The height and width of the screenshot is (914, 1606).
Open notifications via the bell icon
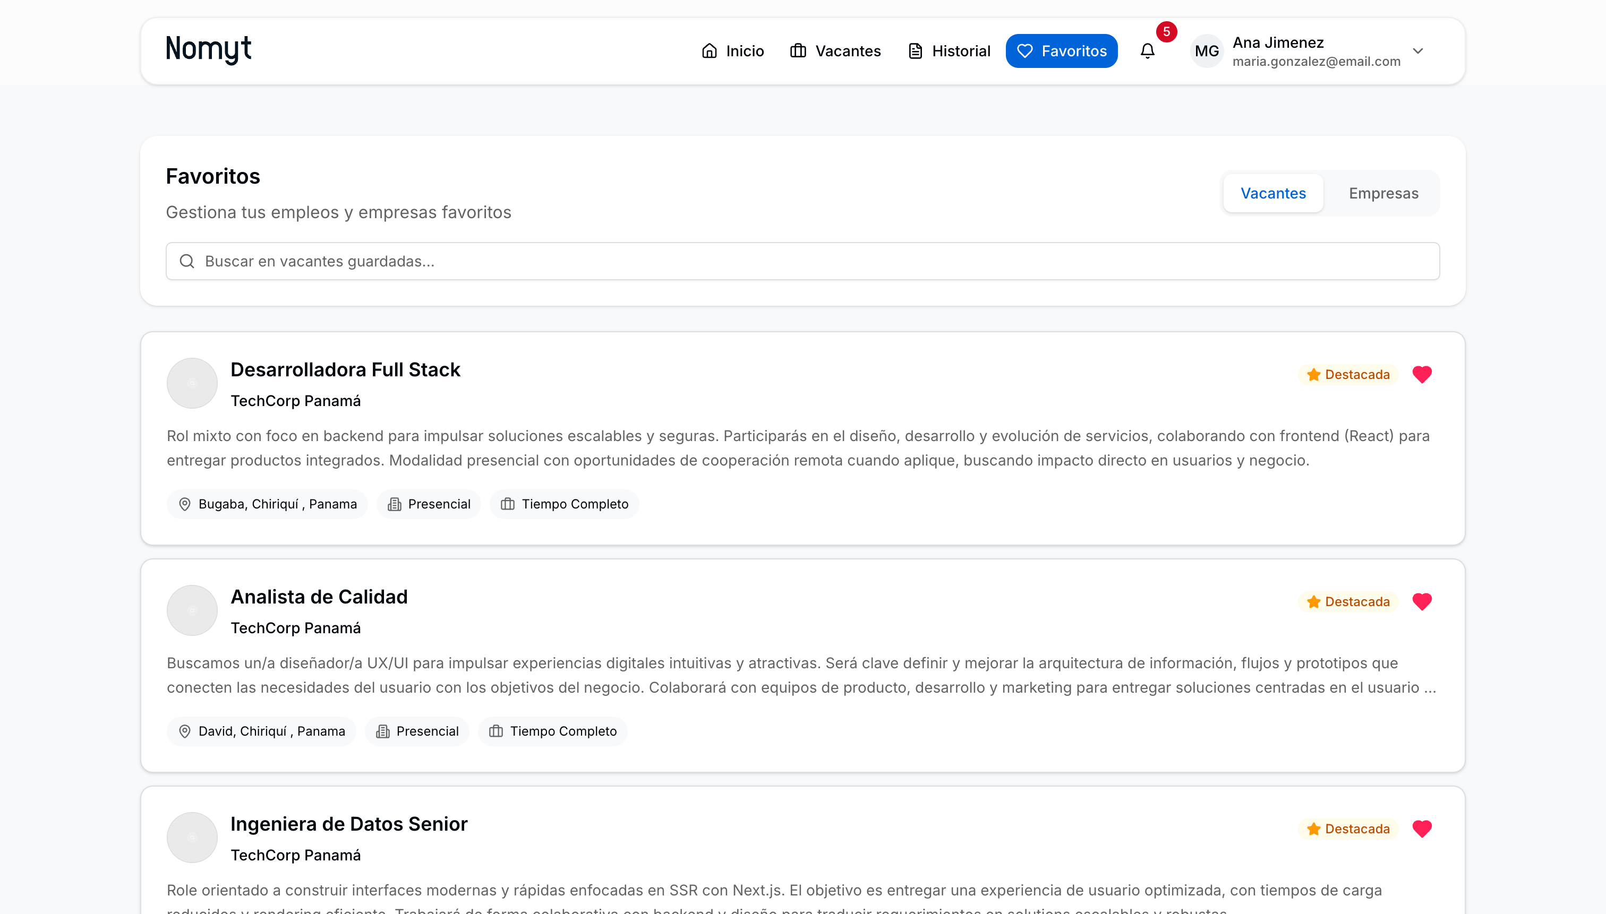[x=1148, y=51]
